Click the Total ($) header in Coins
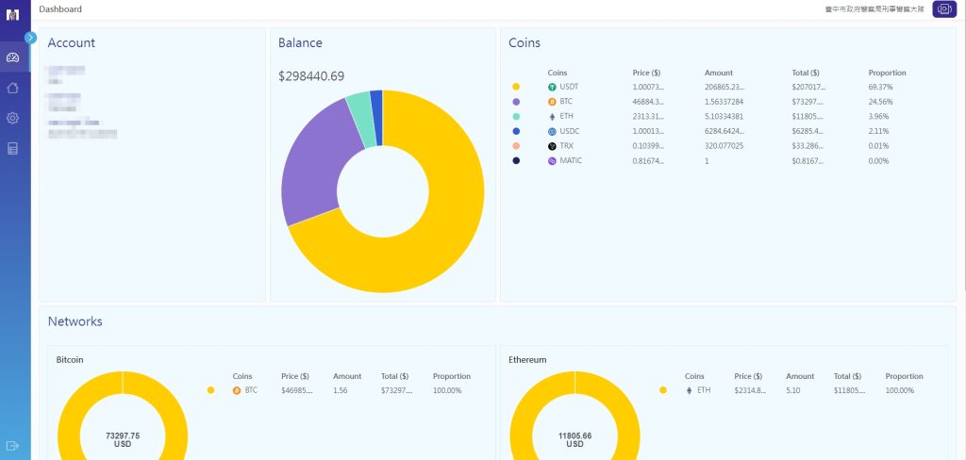 click(x=806, y=73)
